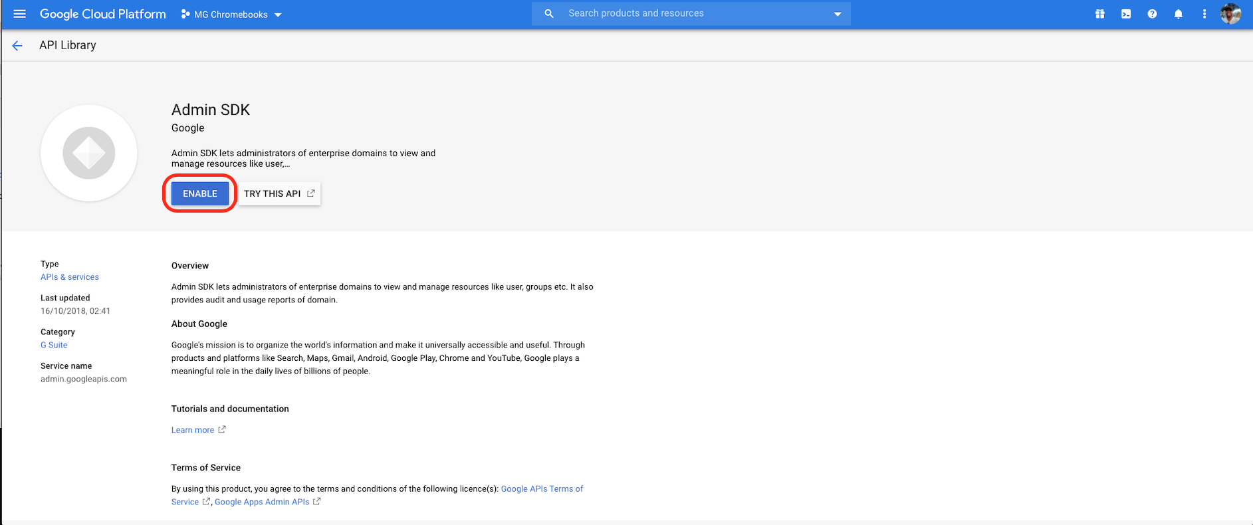Open the APIs & services link

[70, 277]
